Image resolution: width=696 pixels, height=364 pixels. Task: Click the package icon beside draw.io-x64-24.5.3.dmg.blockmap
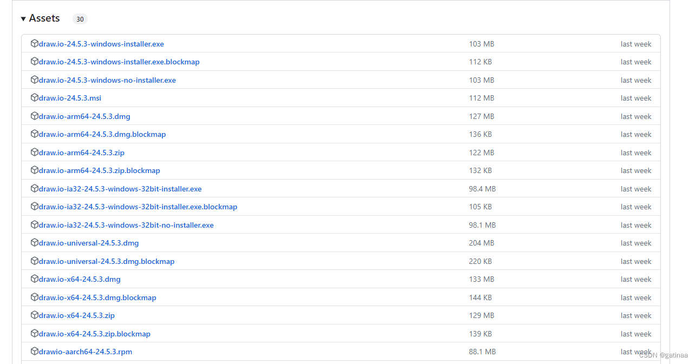(35, 297)
